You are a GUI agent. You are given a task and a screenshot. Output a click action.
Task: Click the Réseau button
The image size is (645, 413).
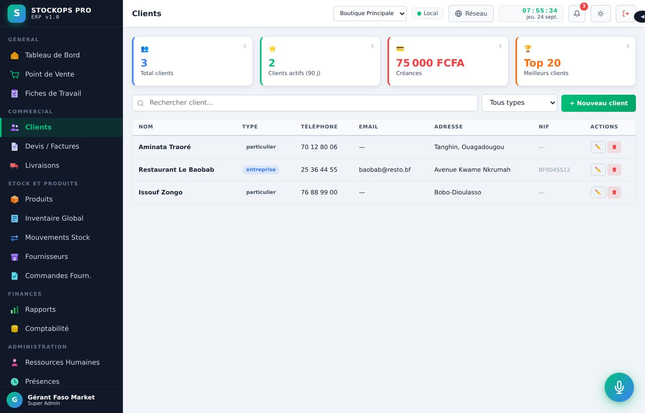[x=471, y=14]
